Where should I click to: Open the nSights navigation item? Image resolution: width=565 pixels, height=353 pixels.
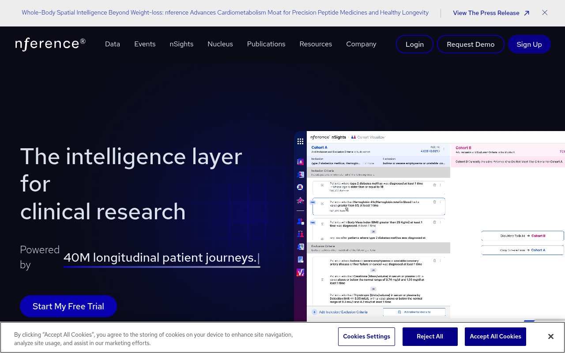181,44
